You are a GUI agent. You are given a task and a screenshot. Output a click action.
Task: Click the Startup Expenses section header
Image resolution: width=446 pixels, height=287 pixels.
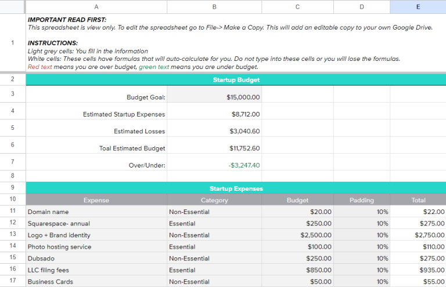coord(236,188)
